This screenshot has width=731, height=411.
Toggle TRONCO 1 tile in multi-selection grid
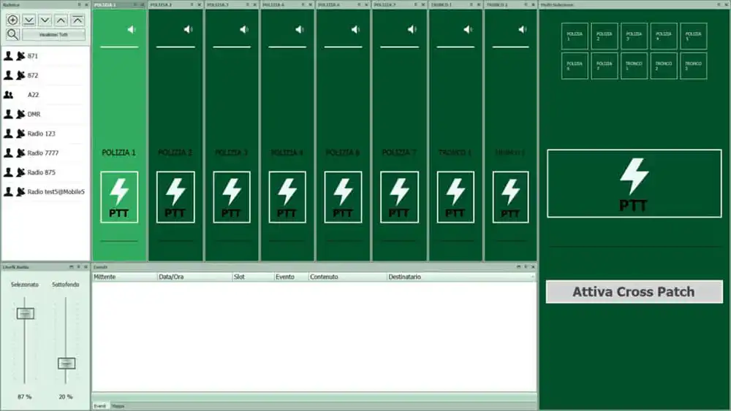coord(634,66)
